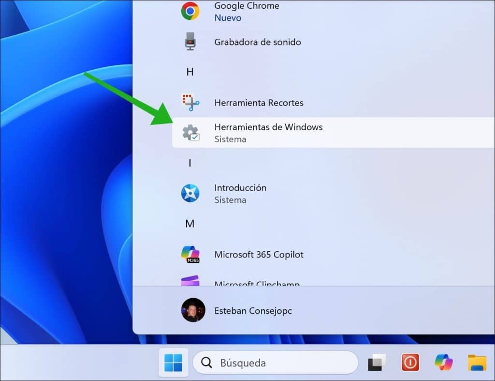Click the Búsqueda magnifier icon

tap(206, 363)
